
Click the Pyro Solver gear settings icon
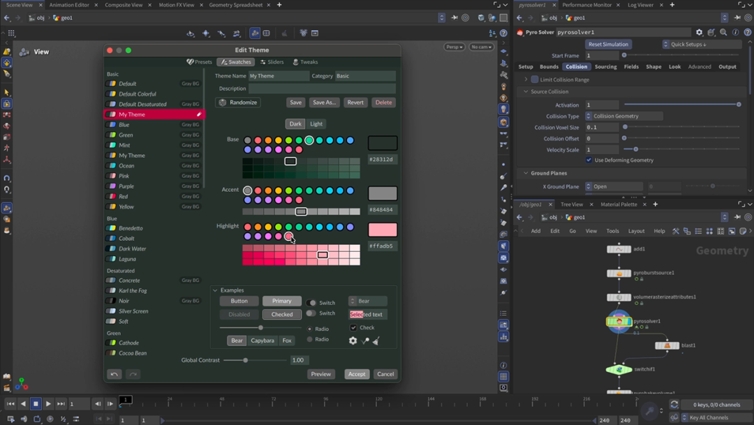(x=699, y=32)
